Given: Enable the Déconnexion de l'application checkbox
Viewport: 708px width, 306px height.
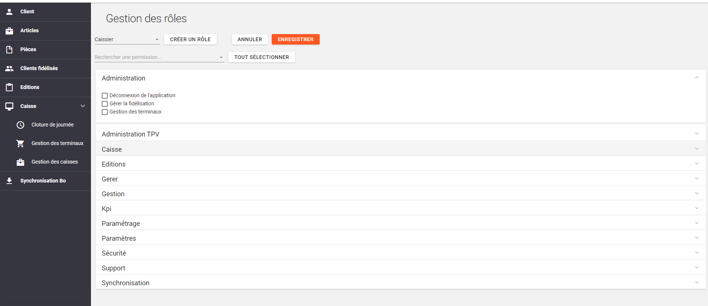Looking at the screenshot, I should pyautogui.click(x=105, y=96).
